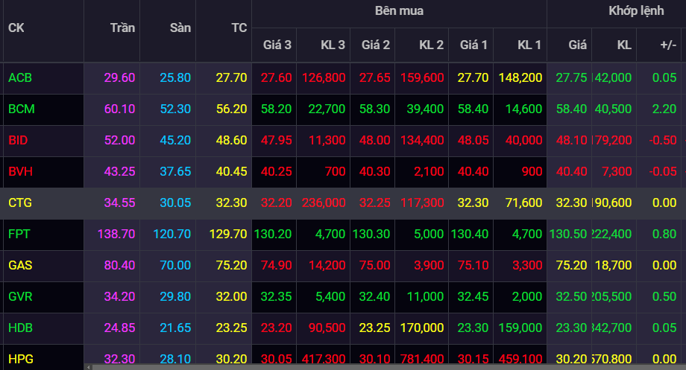
Task: Click the horizontal scrollbar's left arrow
Action: pos(88,366)
